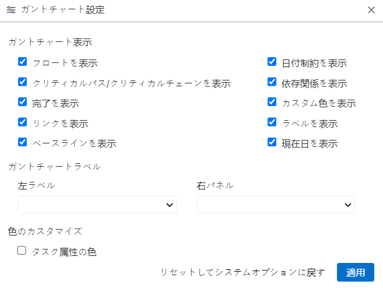Enable タスク属性の色 checkbox

[x=22, y=251]
